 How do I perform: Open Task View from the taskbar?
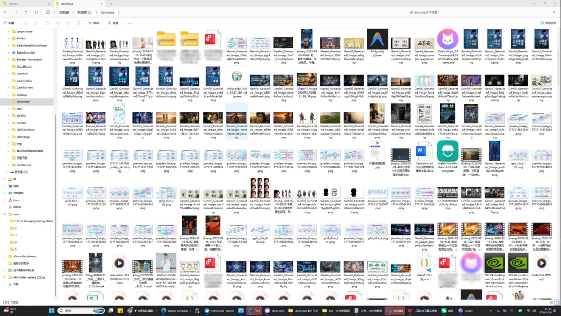tap(111, 311)
